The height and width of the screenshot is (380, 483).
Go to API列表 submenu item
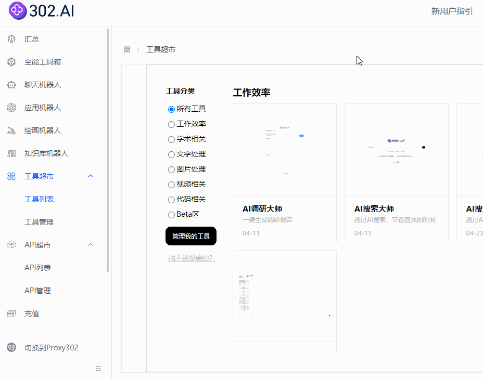point(37,268)
